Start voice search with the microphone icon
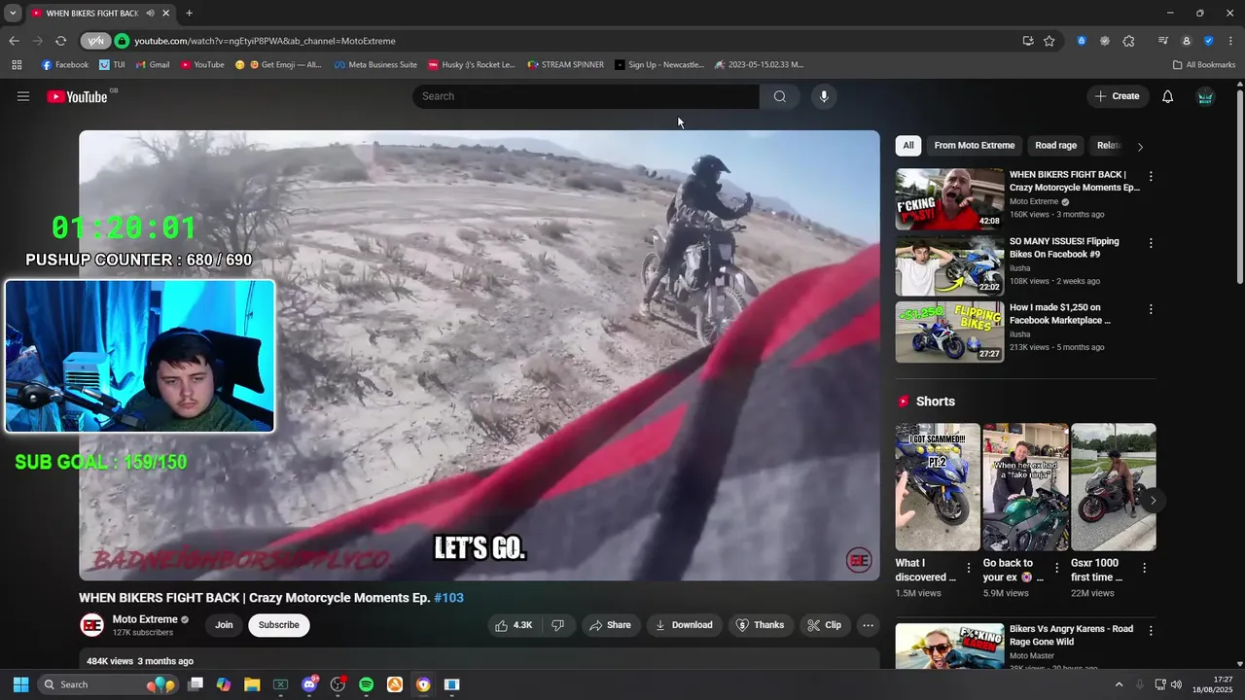 point(824,96)
